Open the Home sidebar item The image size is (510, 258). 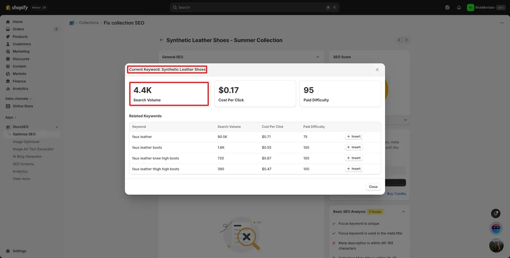[17, 22]
